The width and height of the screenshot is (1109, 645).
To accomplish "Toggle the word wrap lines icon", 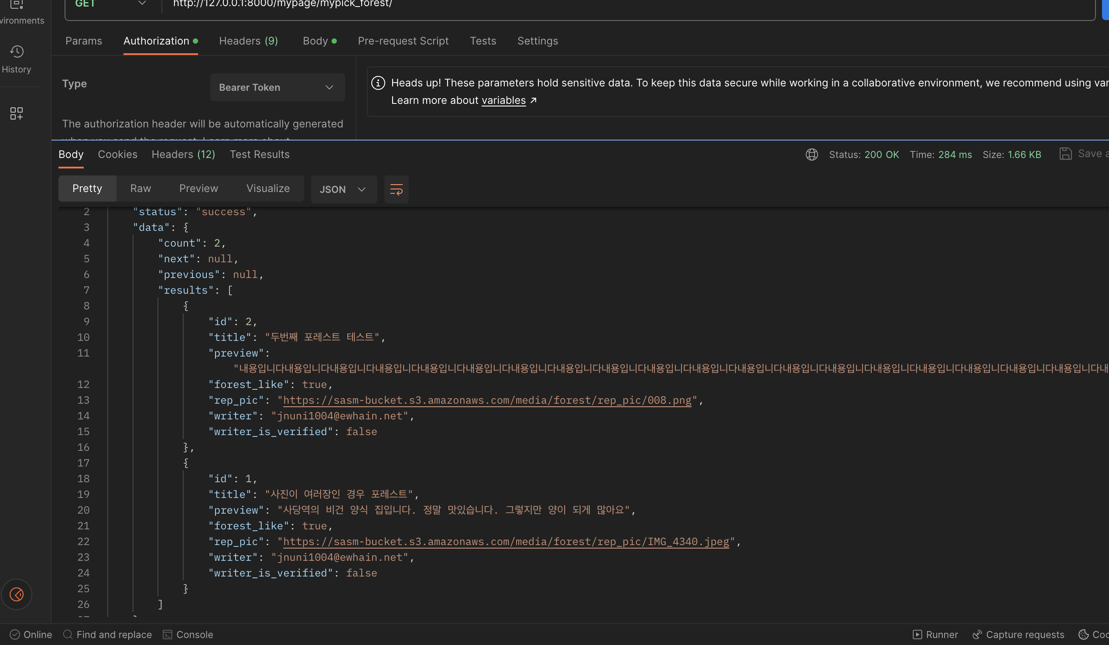I will [x=396, y=189].
